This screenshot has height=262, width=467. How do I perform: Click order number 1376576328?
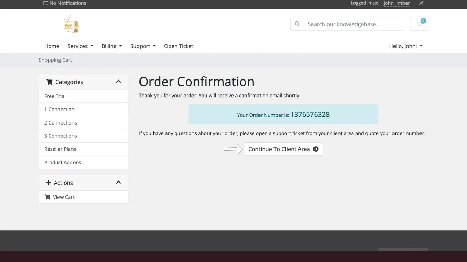coord(310,114)
